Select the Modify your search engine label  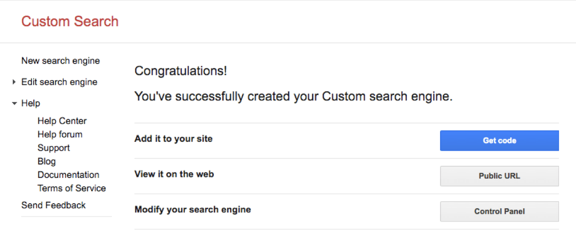pyautogui.click(x=193, y=210)
